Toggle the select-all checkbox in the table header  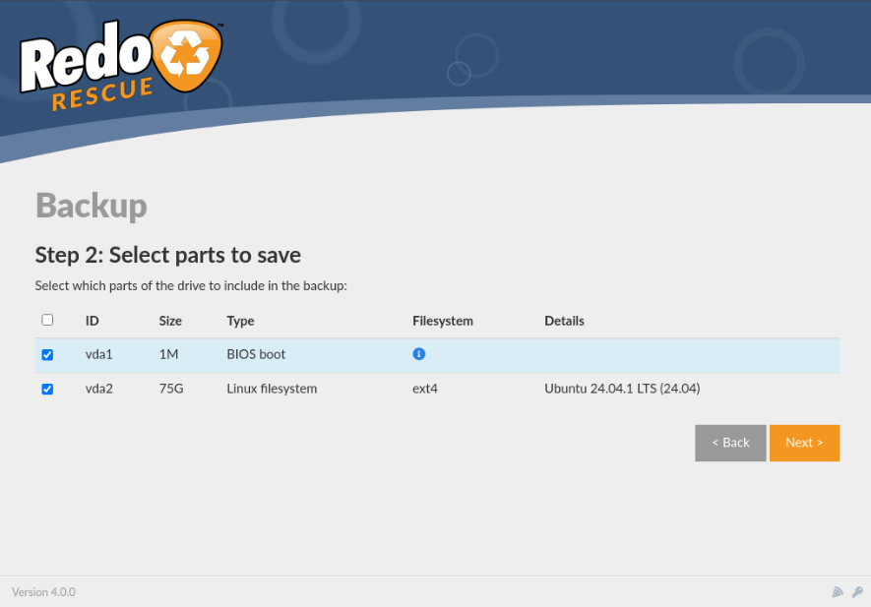(47, 320)
